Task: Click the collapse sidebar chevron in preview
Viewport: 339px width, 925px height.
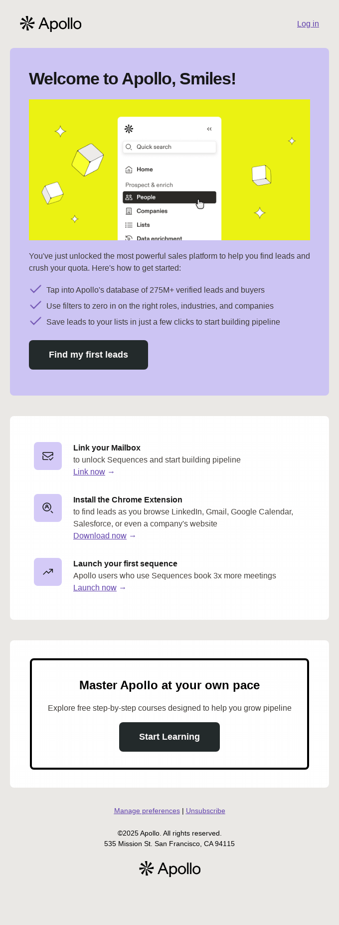Action: (x=209, y=129)
